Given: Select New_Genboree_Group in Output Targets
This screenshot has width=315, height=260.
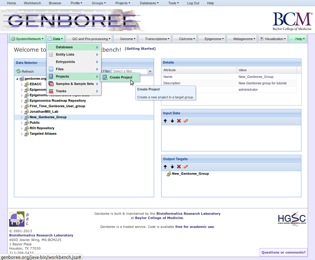Looking at the screenshot, I should click(x=190, y=174).
